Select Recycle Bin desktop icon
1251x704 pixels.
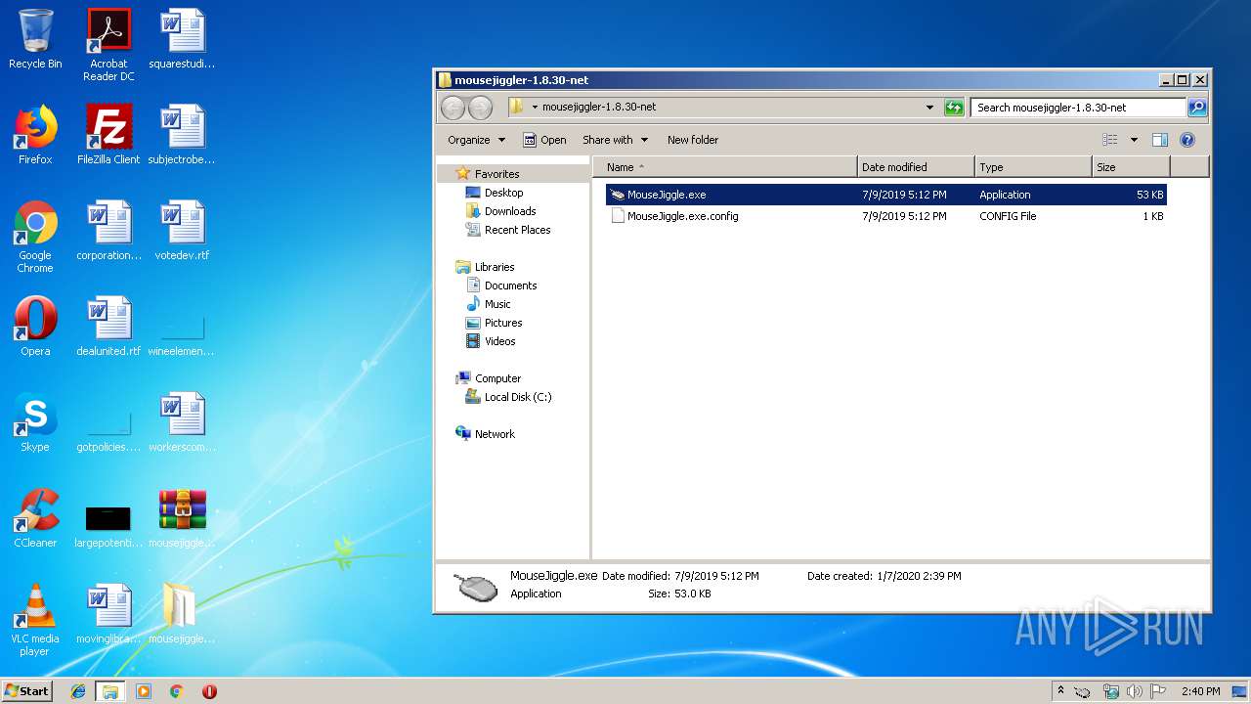tap(35, 39)
